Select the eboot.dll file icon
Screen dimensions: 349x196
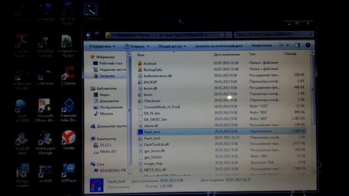click(x=140, y=126)
